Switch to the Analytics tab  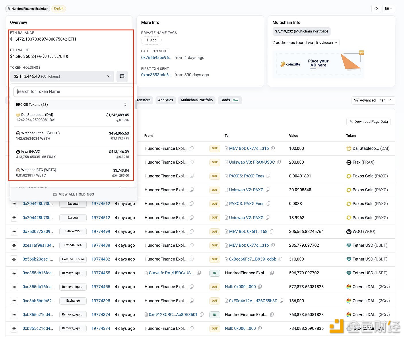tap(165, 100)
